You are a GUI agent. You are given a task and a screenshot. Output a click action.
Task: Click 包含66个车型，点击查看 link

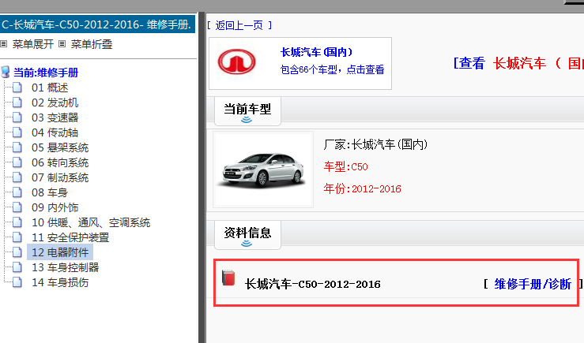coord(332,69)
